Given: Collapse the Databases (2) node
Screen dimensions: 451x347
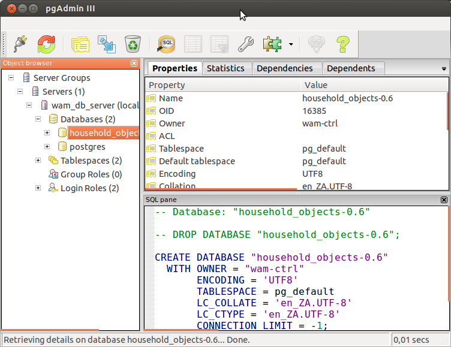Looking at the screenshot, I should 38,119.
